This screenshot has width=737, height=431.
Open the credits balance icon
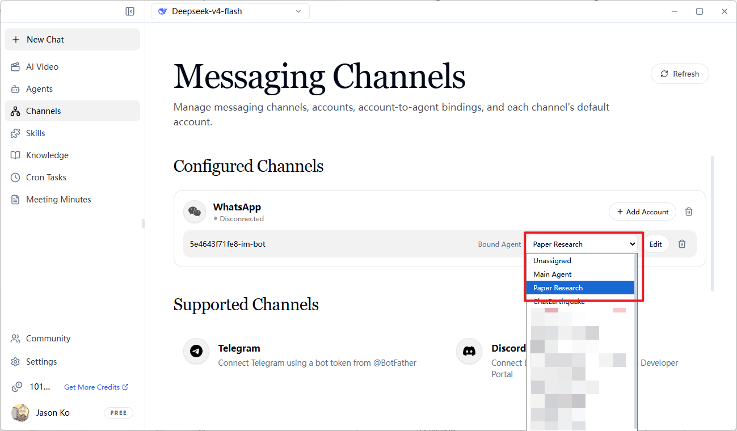click(x=16, y=387)
